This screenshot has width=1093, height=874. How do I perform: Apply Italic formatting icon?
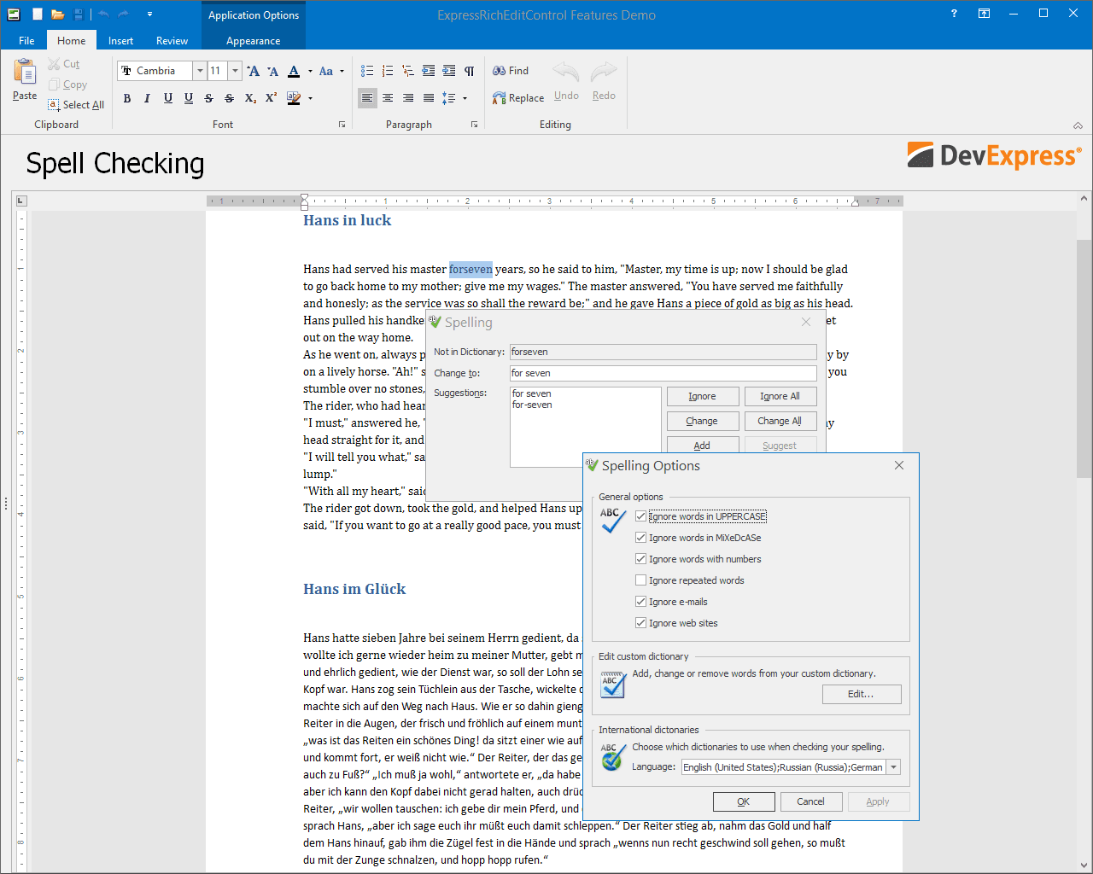pos(147,98)
